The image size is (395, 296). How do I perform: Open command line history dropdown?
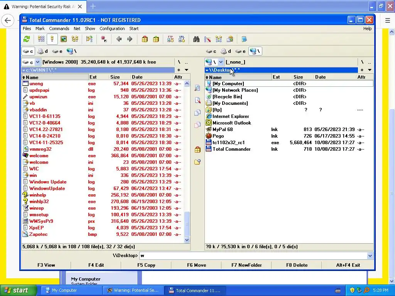click(370, 256)
